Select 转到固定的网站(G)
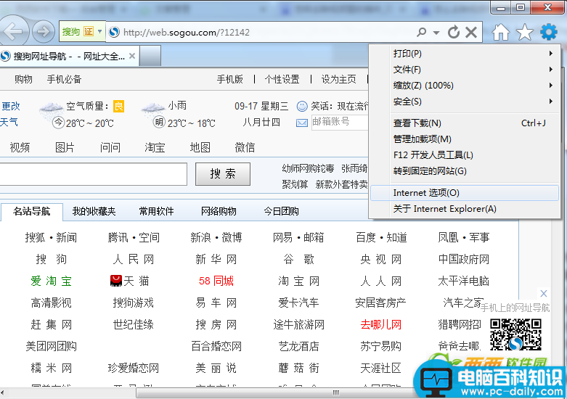 click(x=465, y=171)
